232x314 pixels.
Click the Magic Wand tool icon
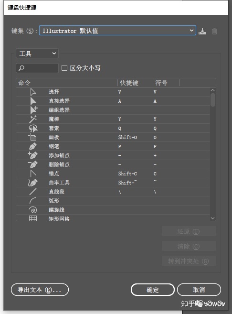click(x=33, y=119)
